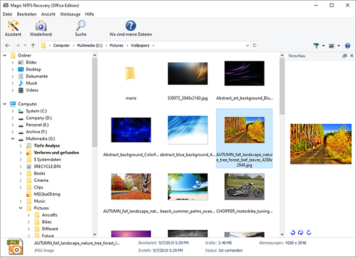The height and width of the screenshot is (257, 356).
Task: Click the JPG file type icon in status bar
Action: 15,246
